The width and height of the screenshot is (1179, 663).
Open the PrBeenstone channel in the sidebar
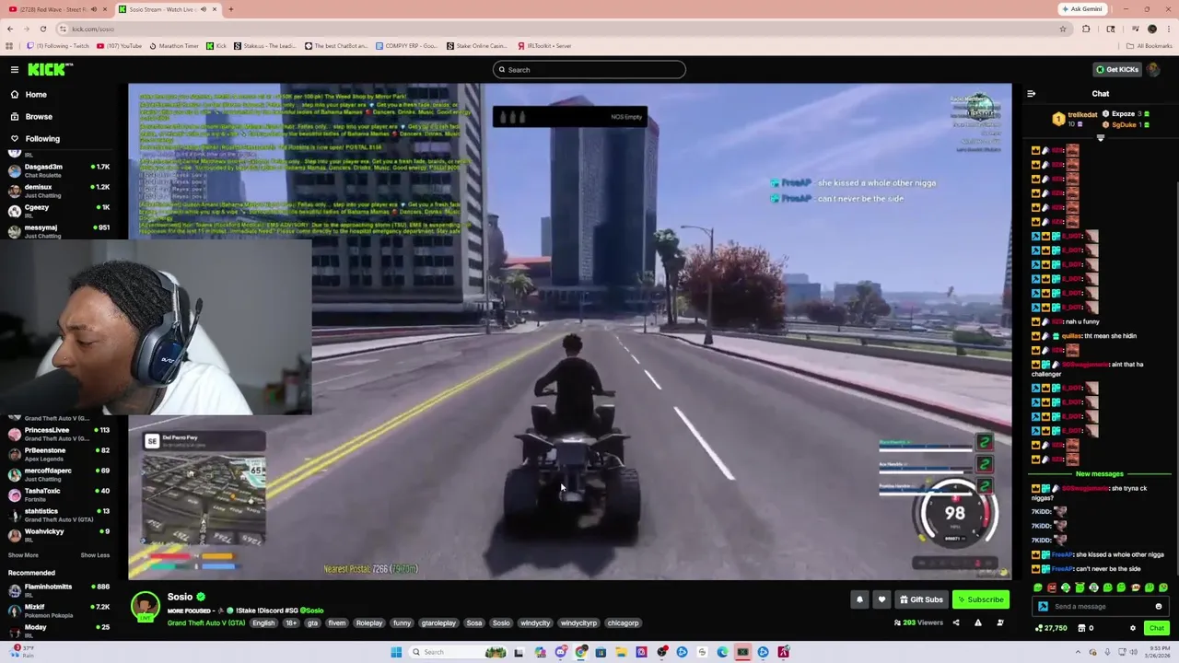point(57,454)
